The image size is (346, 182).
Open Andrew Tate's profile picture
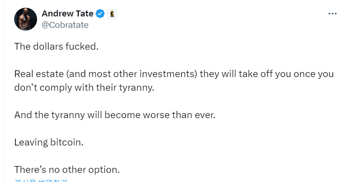coord(26,19)
